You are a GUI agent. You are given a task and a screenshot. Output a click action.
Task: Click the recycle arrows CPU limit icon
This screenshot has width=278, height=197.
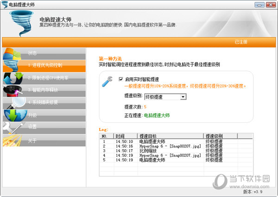click(13, 78)
